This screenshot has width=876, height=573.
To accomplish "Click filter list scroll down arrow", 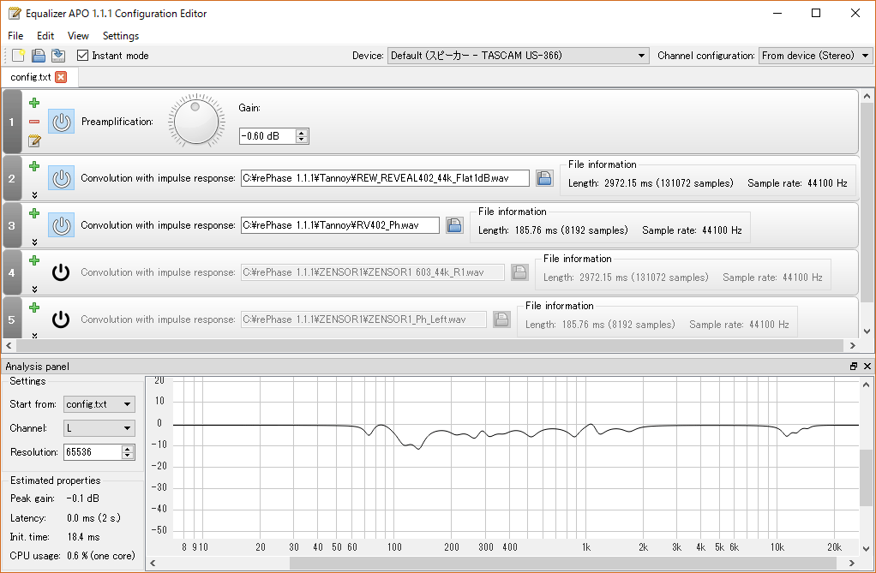I will [867, 331].
